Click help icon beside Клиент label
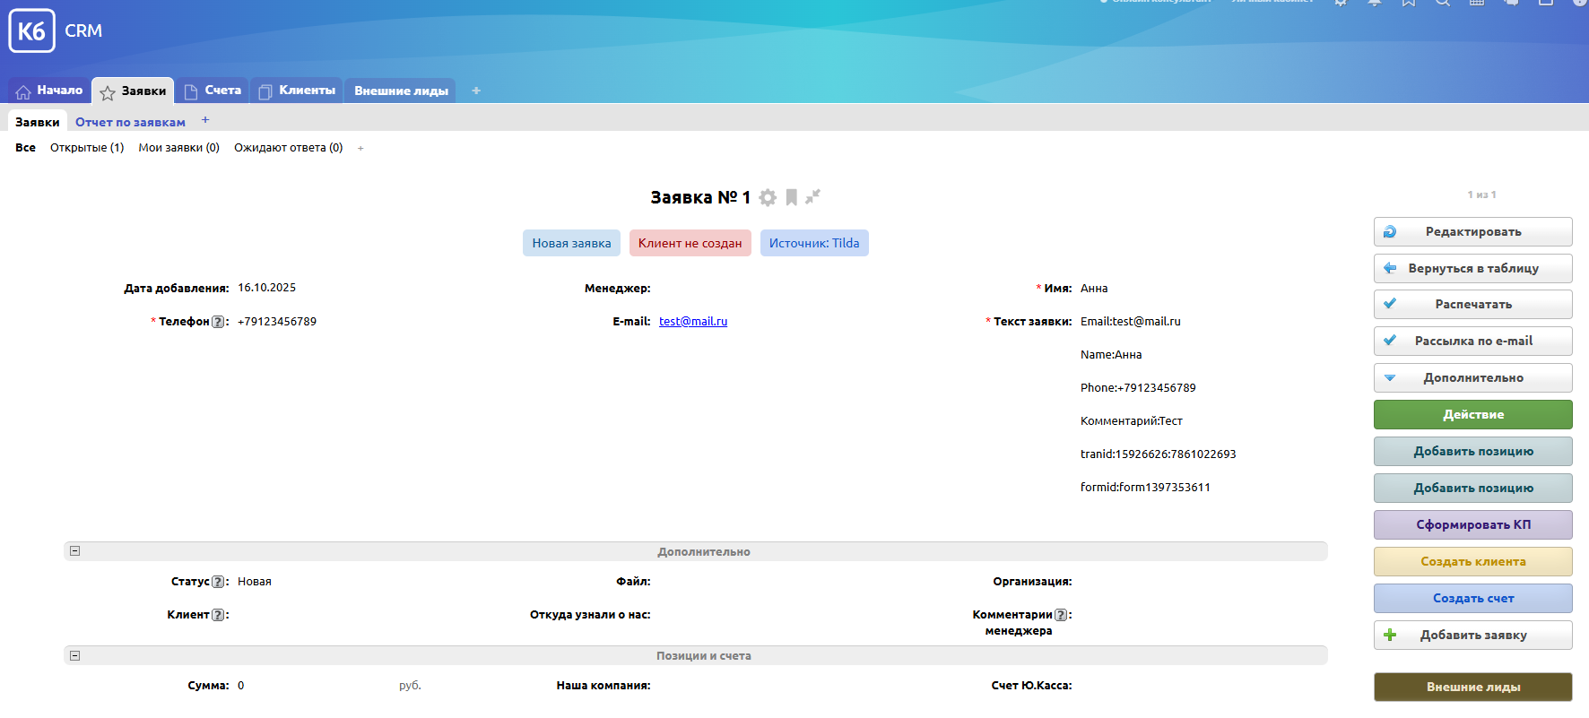 coord(218,615)
